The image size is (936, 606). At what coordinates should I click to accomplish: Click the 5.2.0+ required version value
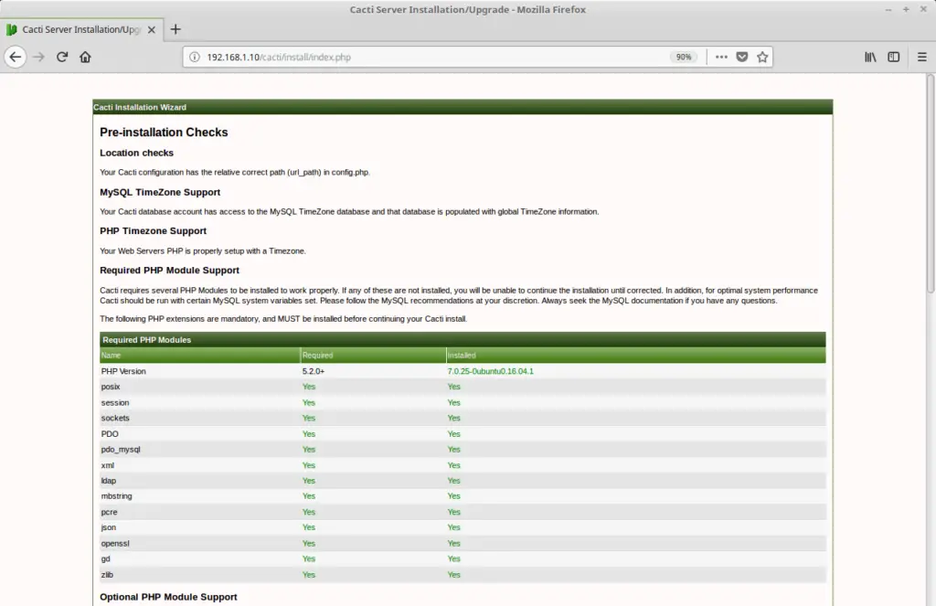tap(314, 371)
